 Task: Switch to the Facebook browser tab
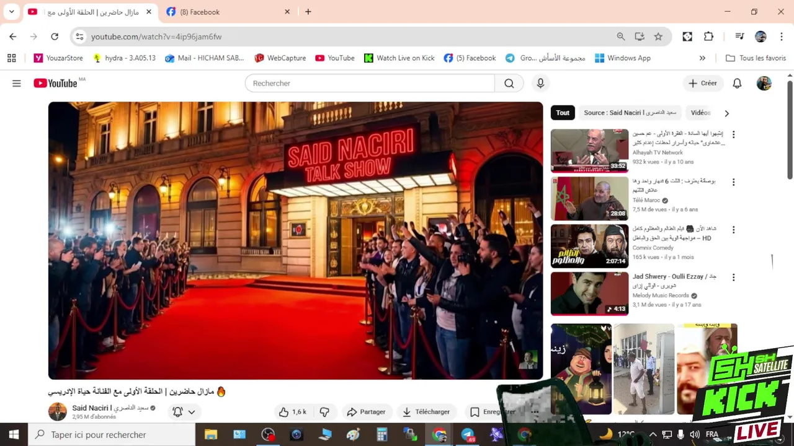pos(228,12)
